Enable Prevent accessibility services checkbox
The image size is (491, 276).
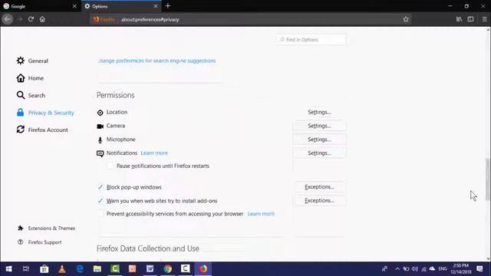101,214
